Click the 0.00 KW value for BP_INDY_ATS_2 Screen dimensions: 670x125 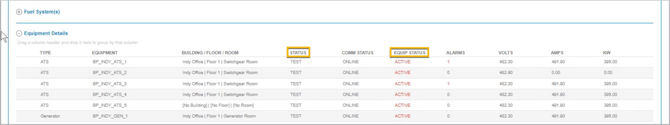[608, 73]
